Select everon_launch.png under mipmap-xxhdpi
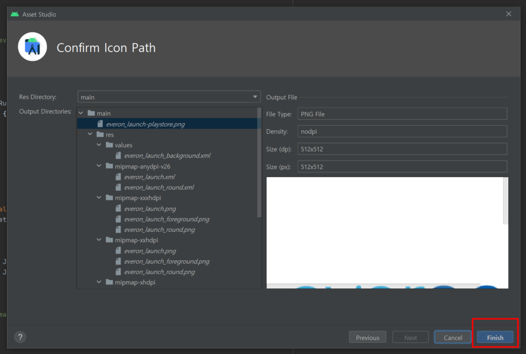Image resolution: width=526 pixels, height=354 pixels. pos(150,250)
